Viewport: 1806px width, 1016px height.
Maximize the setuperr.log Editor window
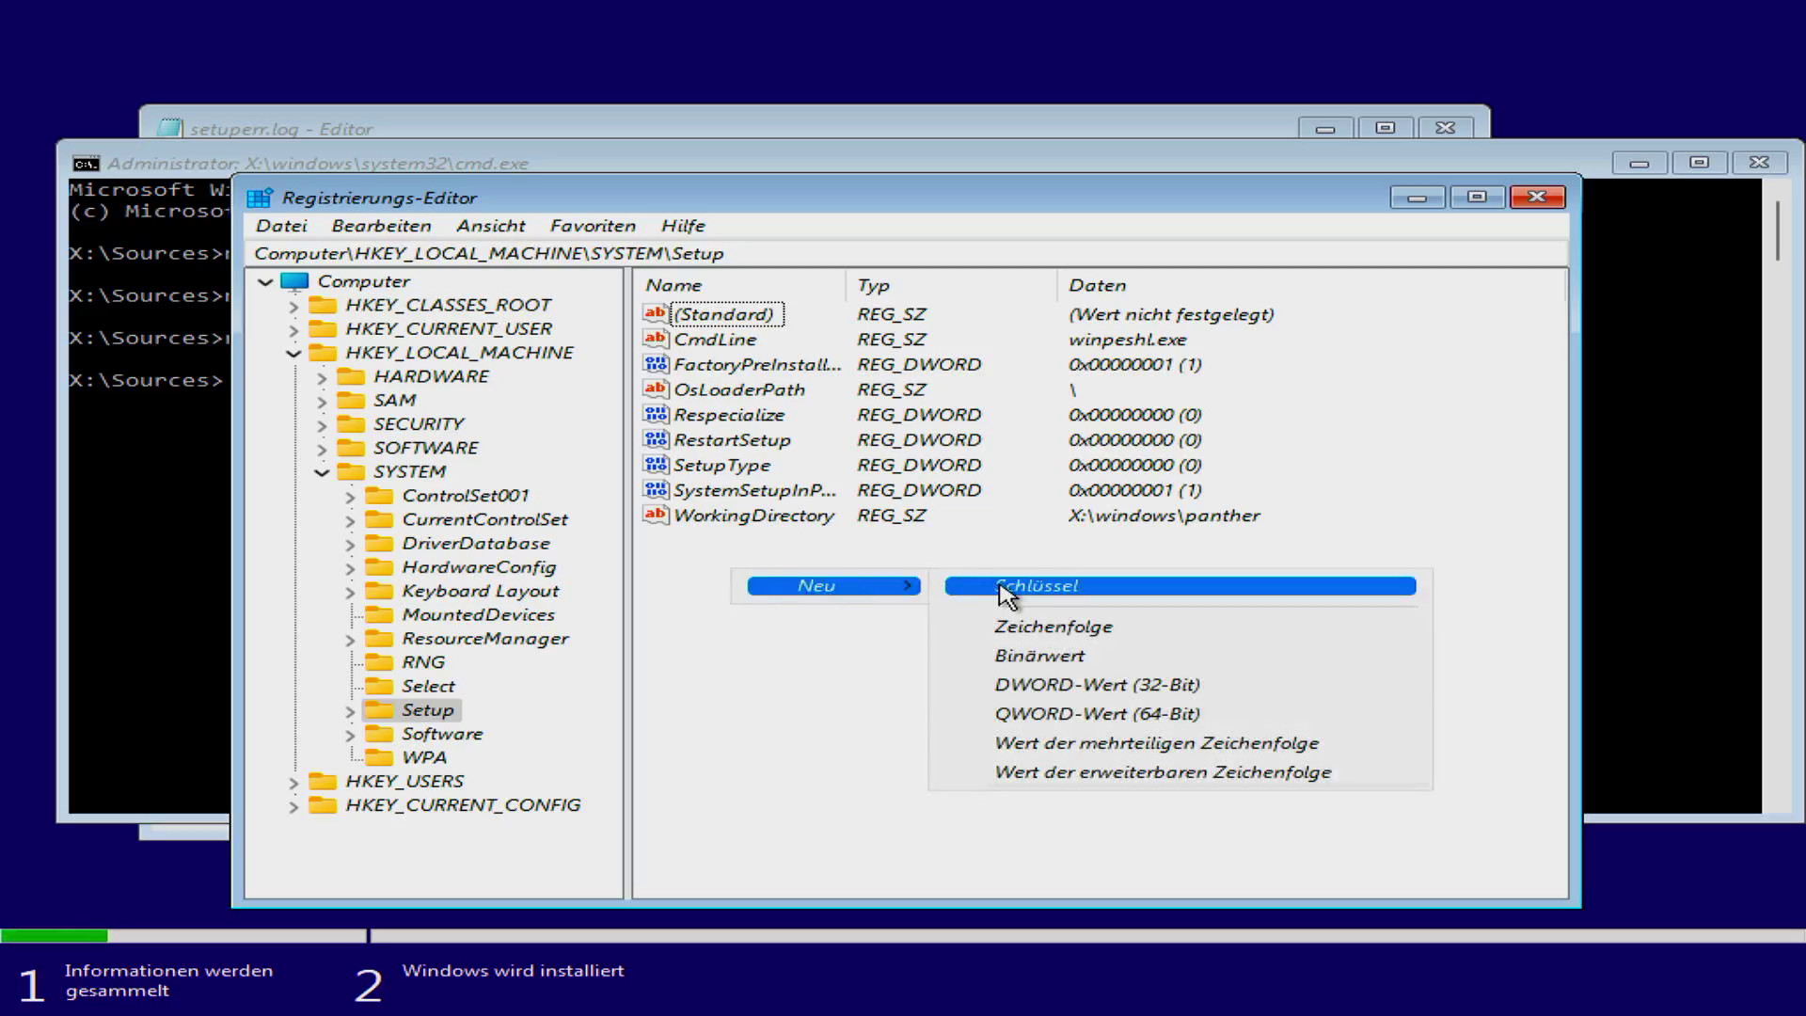(1386, 128)
